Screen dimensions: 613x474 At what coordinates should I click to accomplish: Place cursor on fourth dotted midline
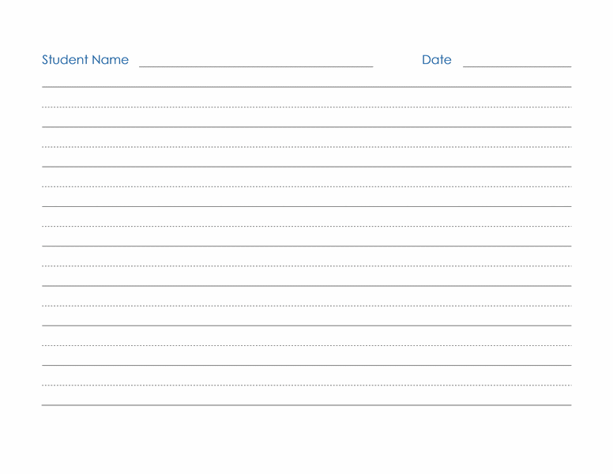point(306,226)
